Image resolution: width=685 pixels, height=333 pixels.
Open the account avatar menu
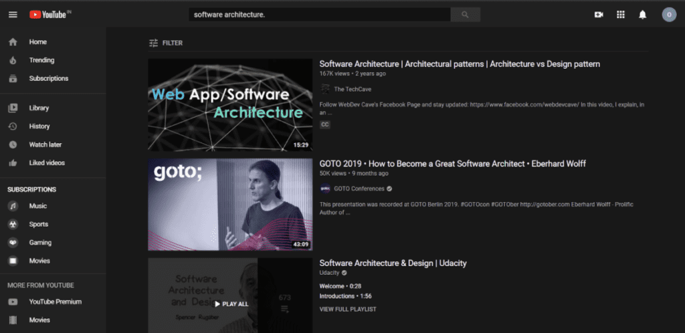point(669,15)
